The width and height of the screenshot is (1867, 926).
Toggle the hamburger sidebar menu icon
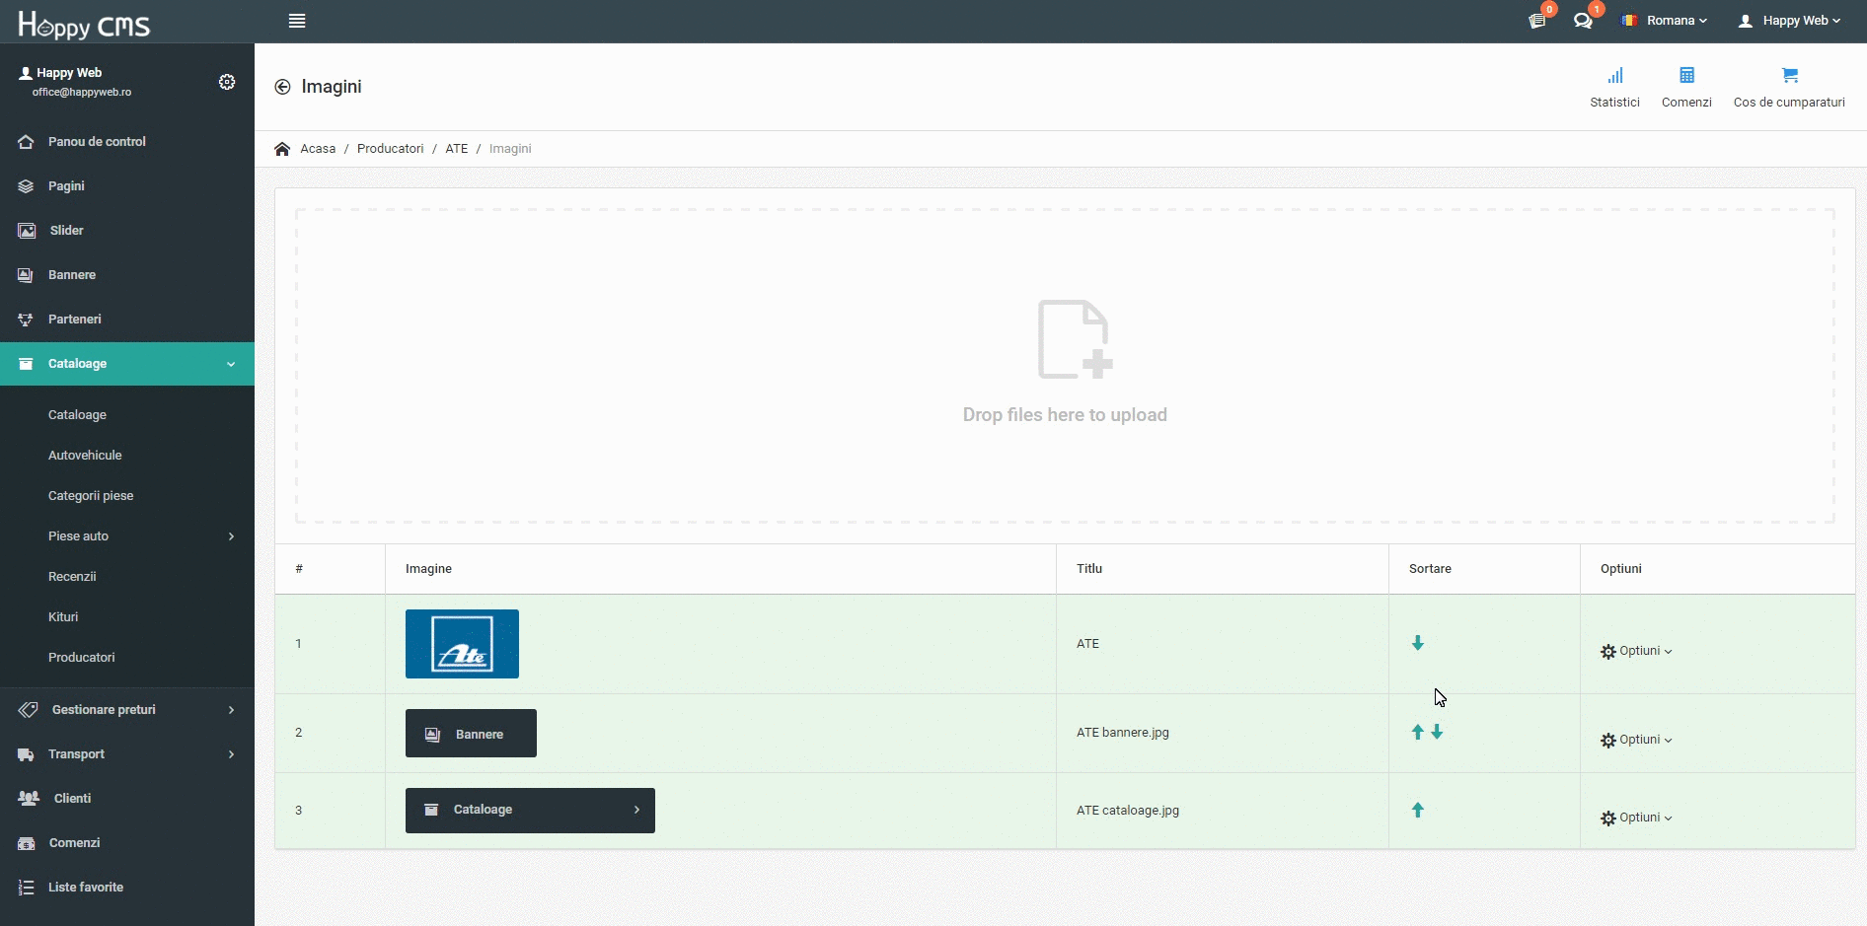pyautogui.click(x=297, y=21)
